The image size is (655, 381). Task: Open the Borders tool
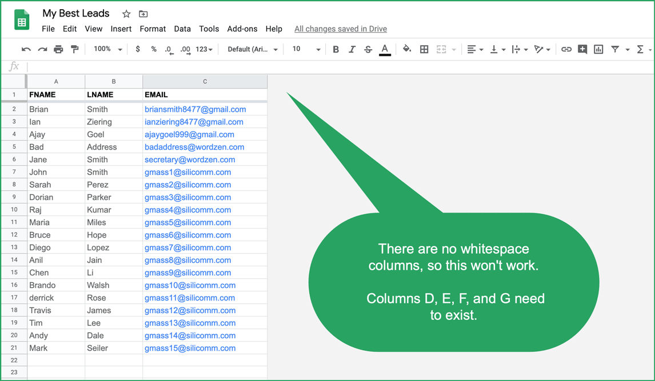coord(424,50)
